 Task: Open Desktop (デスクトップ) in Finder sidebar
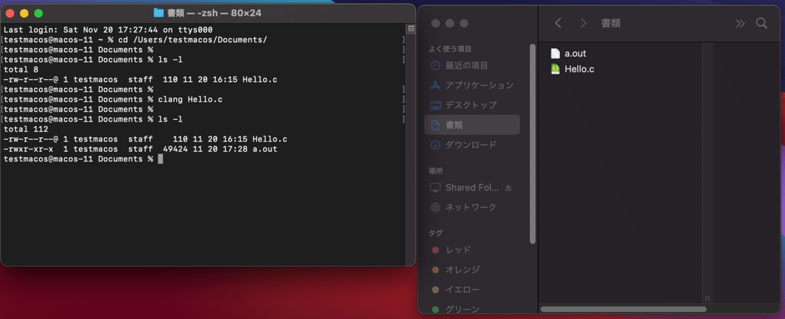(472, 105)
